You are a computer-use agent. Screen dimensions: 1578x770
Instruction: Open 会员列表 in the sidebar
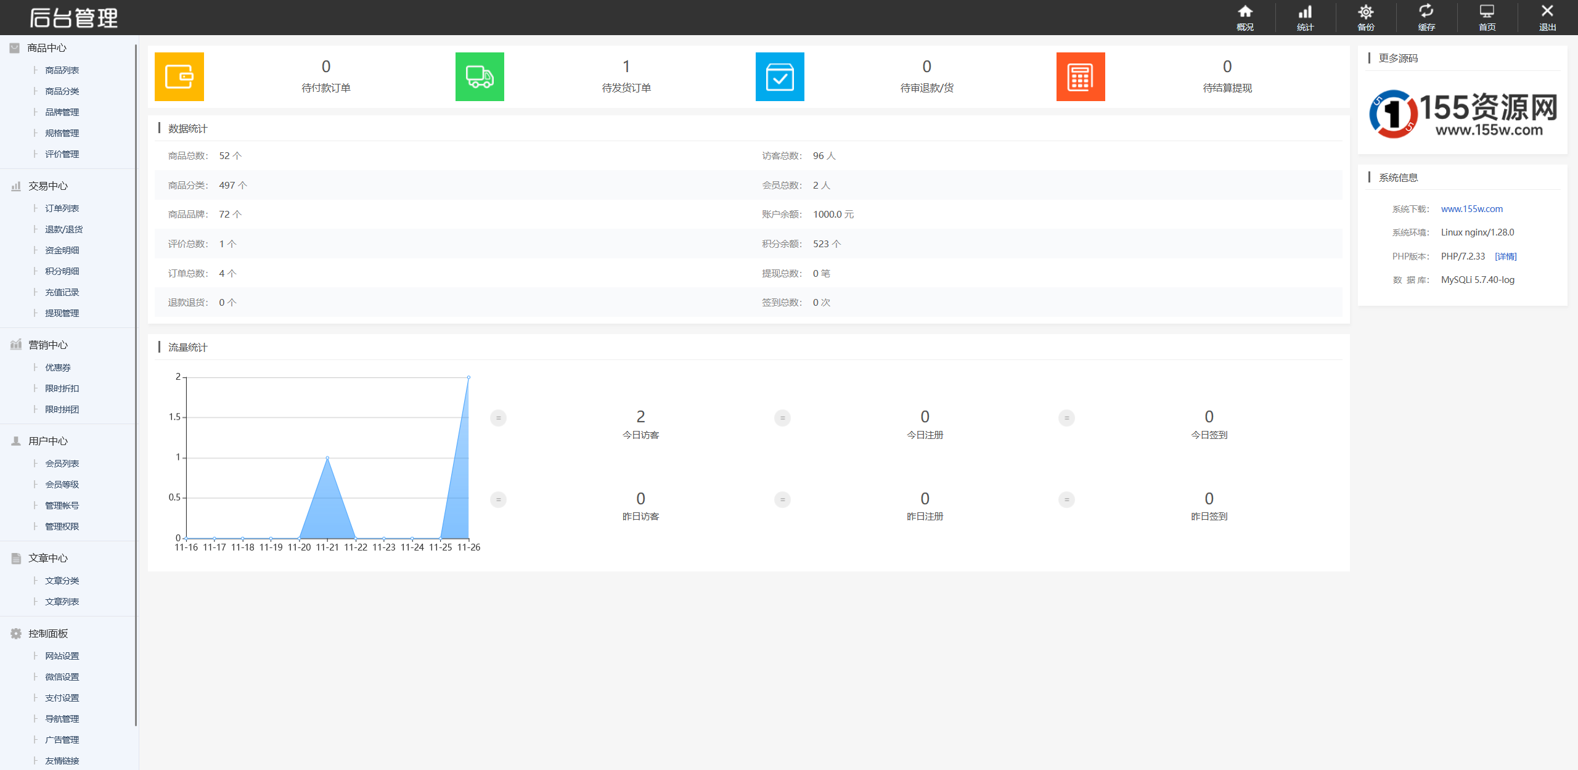[x=62, y=464]
